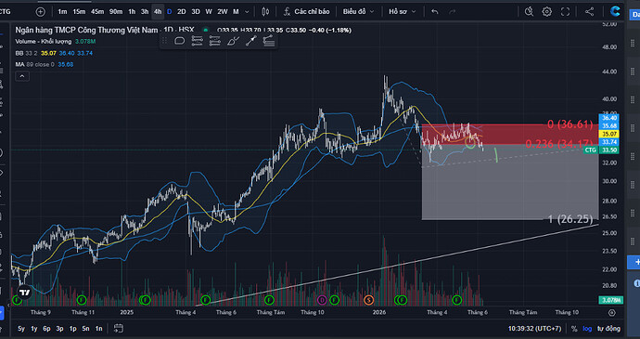Click the share icon

click(589, 11)
